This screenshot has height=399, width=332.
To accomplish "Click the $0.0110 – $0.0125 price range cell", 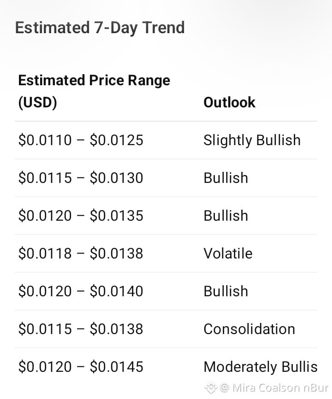I will click(x=81, y=140).
